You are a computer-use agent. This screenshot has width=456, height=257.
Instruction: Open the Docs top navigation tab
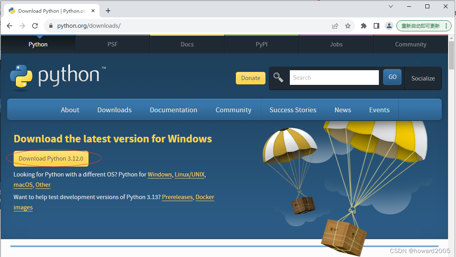[187, 44]
